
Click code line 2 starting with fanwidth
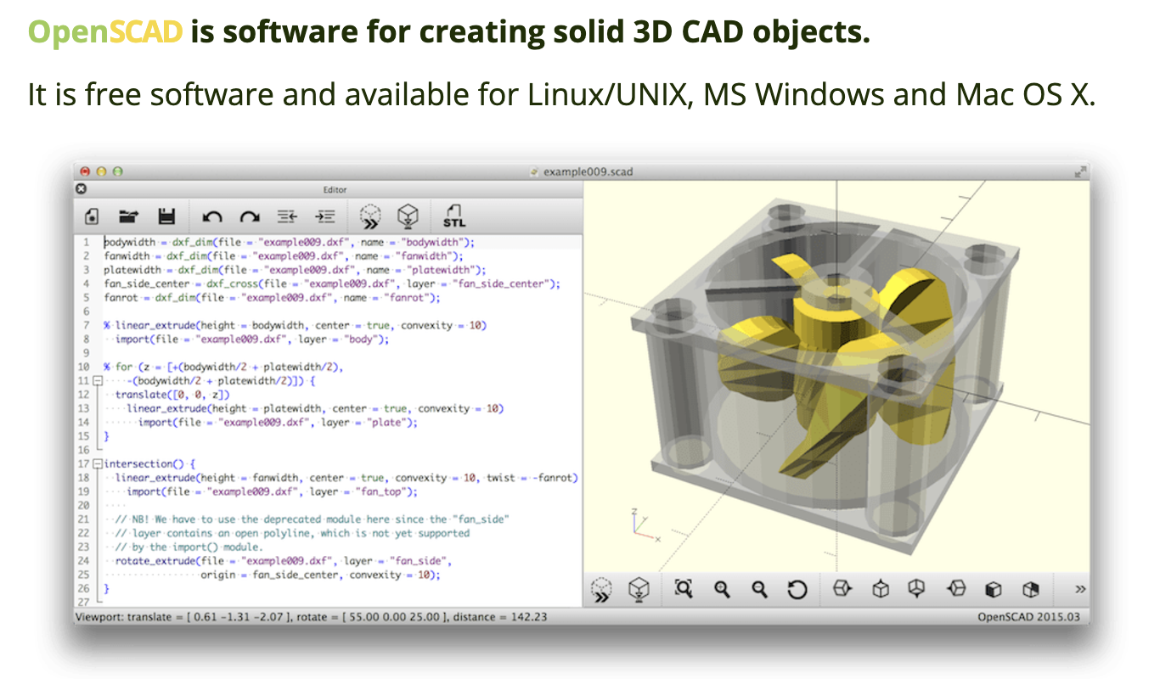[x=284, y=255]
